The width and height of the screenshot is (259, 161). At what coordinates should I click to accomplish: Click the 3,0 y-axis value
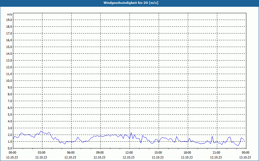coord(10,128)
